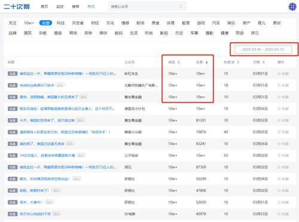Click the date cell 03月03日
The image size is (299, 222).
(x=260, y=214)
